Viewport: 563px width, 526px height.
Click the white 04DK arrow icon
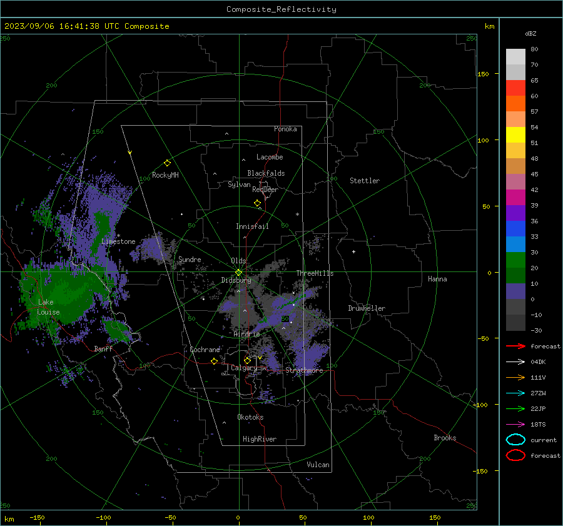(515, 362)
